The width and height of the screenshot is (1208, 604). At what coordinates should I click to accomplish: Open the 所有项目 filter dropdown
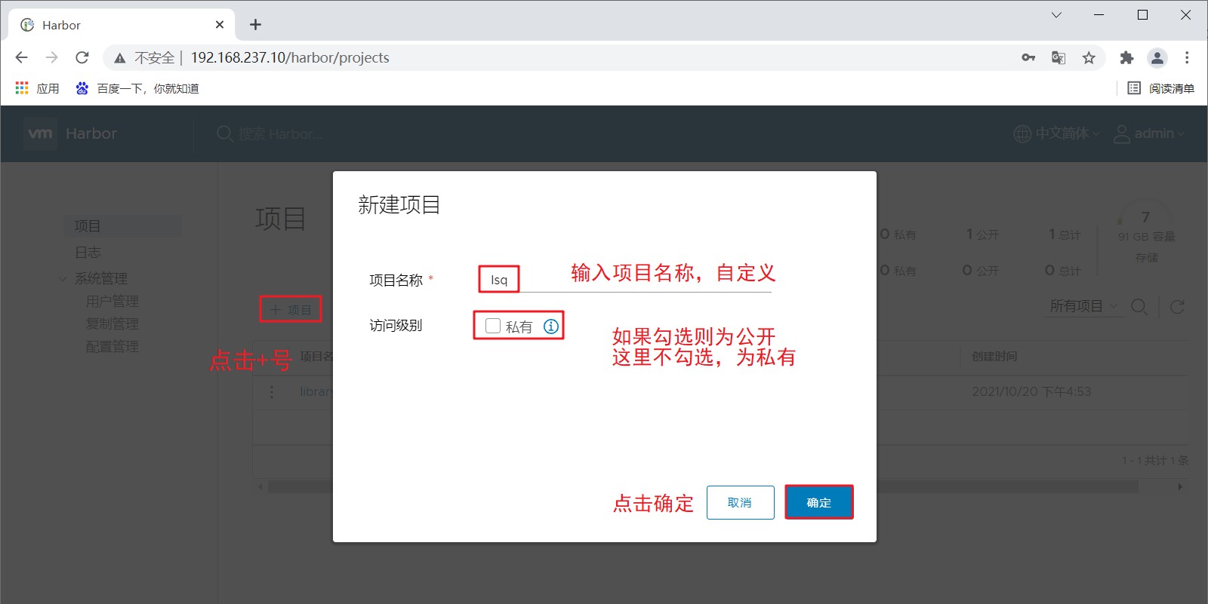1083,305
